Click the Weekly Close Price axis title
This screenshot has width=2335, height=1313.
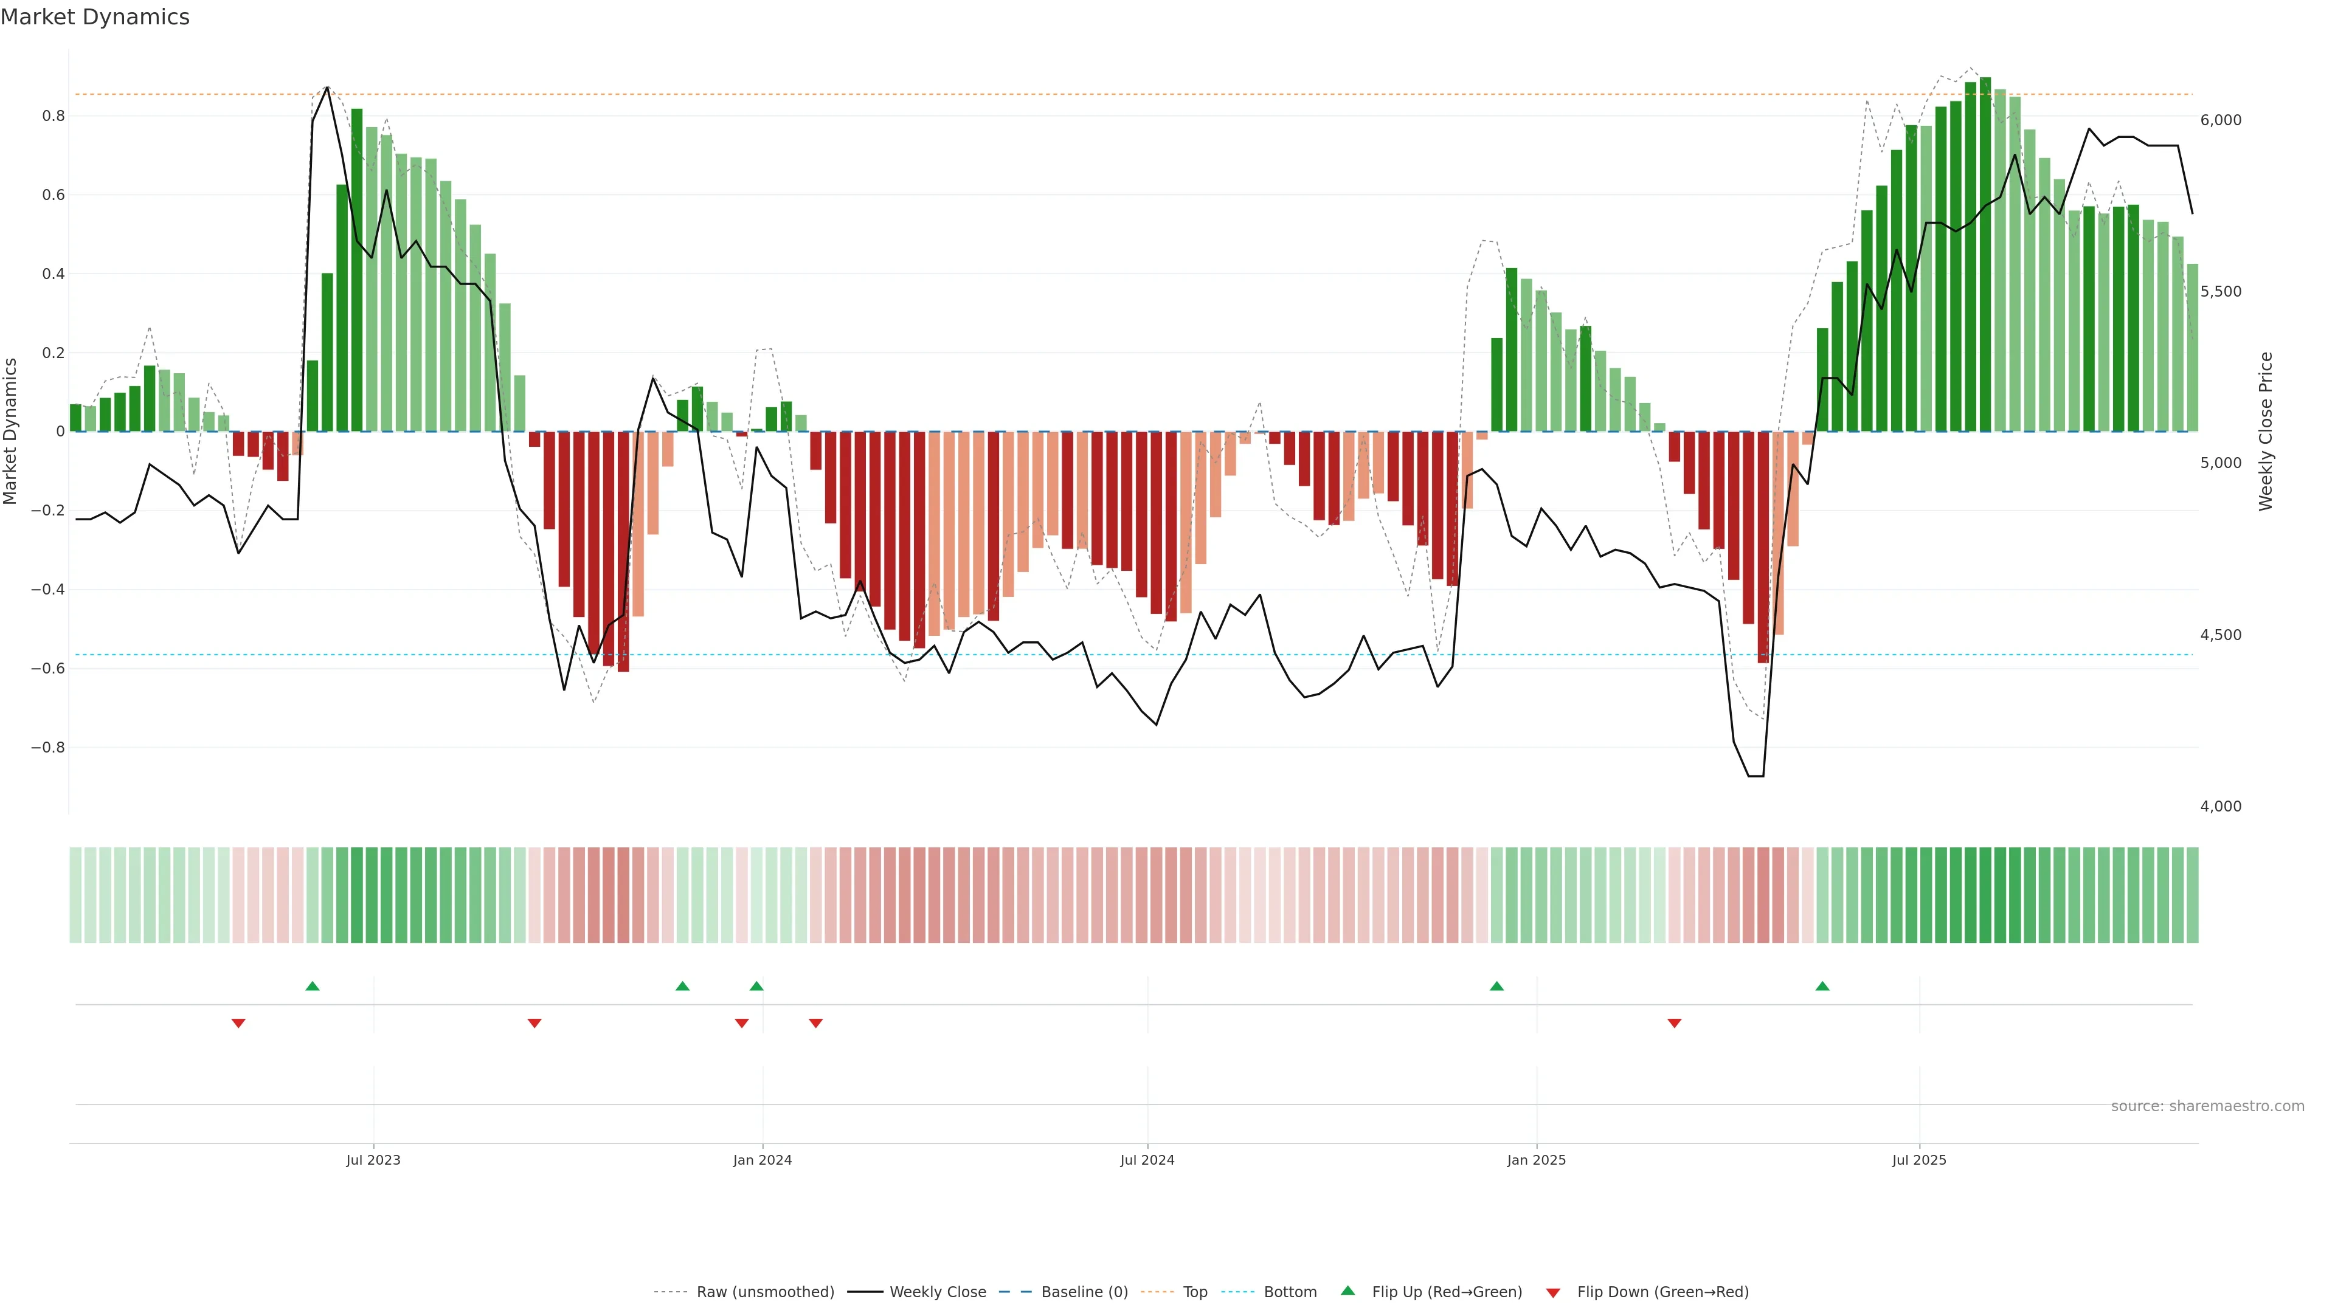(2265, 432)
